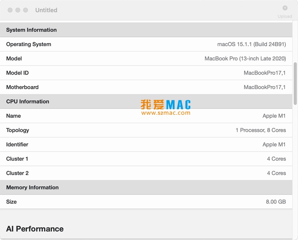Select the 1 Processor, 8 Cores value
The width and height of the screenshot is (298, 240).
pyautogui.click(x=261, y=130)
